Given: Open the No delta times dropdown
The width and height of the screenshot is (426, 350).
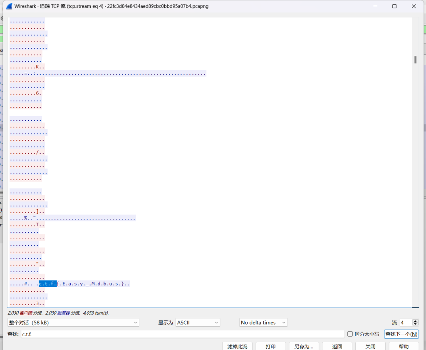Looking at the screenshot, I should pos(263,323).
